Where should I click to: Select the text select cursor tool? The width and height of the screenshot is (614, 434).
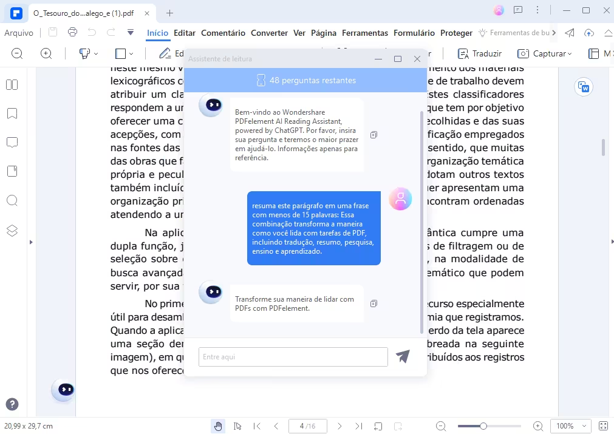point(237,426)
